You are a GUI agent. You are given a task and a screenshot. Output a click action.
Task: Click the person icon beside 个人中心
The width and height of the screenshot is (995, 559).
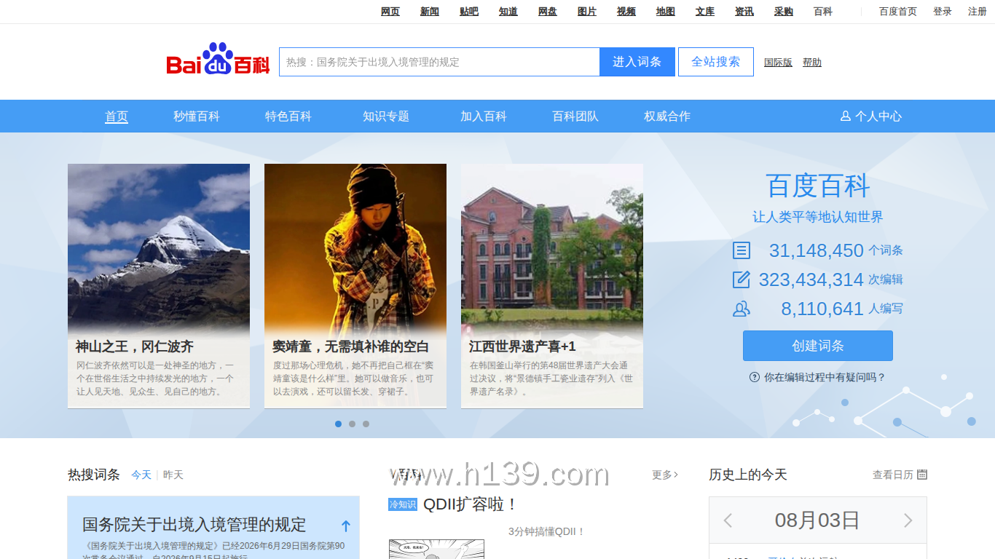(x=846, y=116)
